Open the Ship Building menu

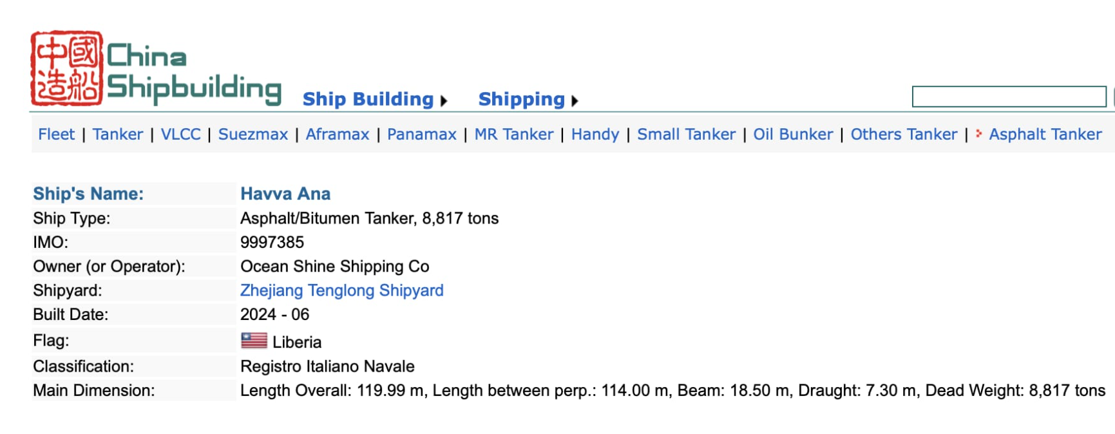pyautogui.click(x=368, y=99)
